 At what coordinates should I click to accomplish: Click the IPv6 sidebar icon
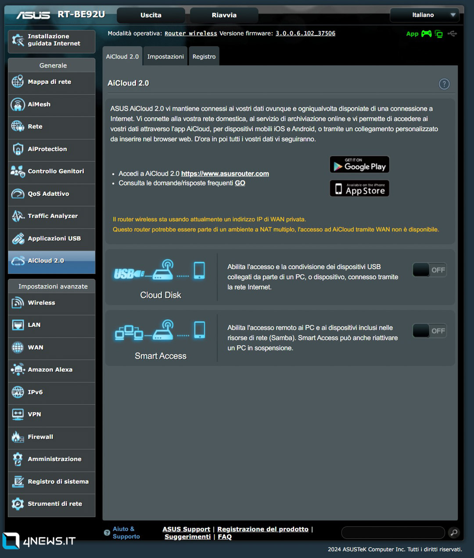tap(18, 392)
